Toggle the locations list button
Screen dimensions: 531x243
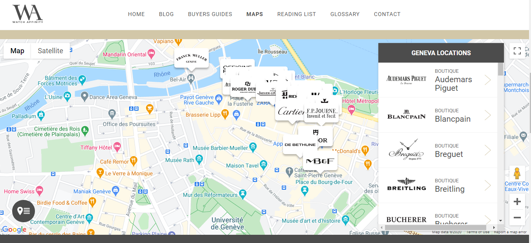pos(24,211)
